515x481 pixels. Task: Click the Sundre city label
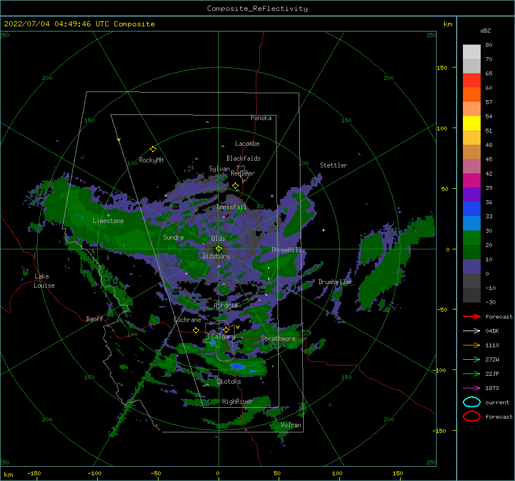point(173,237)
